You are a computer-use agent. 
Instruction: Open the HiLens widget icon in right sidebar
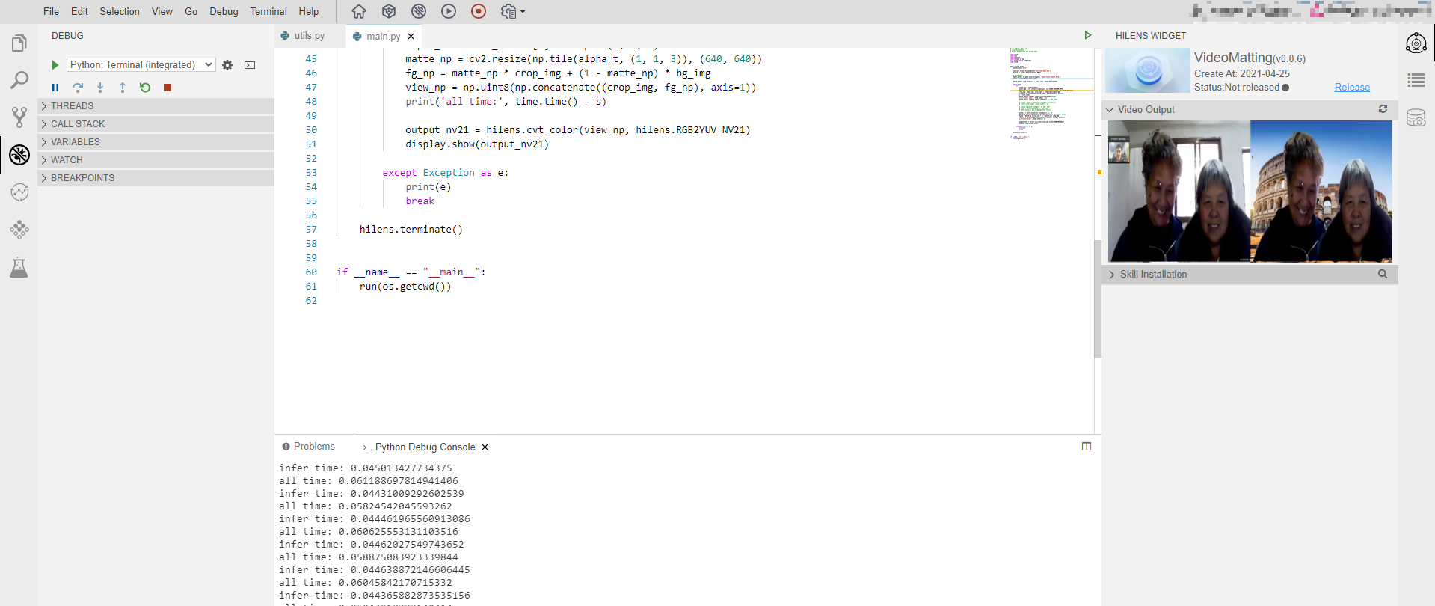pos(1416,43)
